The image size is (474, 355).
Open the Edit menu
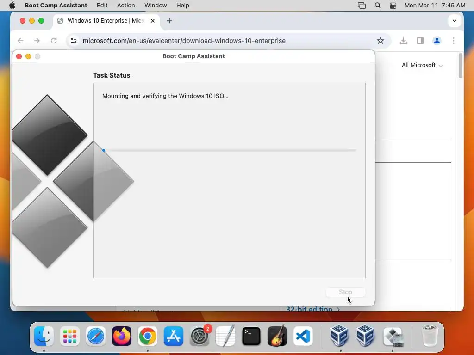[102, 6]
